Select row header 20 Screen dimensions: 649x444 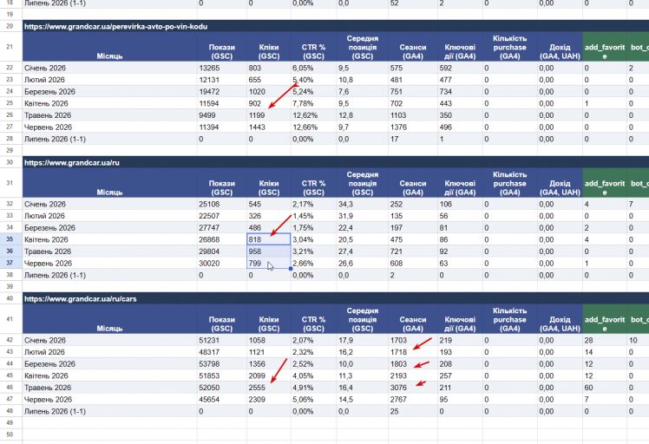point(10,26)
